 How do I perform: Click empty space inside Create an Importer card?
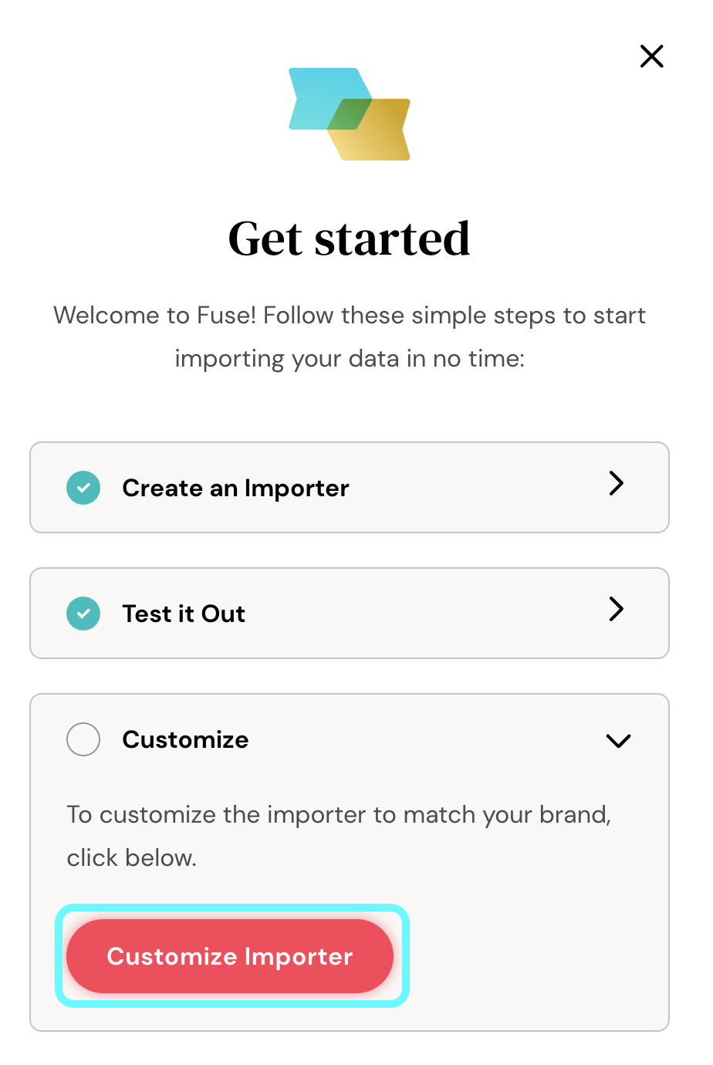pyautogui.click(x=478, y=488)
